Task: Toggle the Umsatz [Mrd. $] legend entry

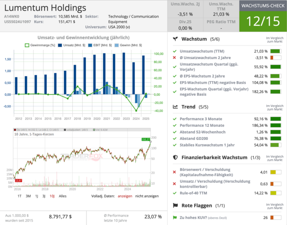Action: tap(72, 45)
